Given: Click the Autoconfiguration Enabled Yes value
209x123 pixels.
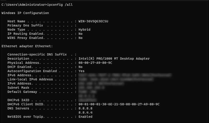Looking at the screenshot, I should [x=82, y=71].
